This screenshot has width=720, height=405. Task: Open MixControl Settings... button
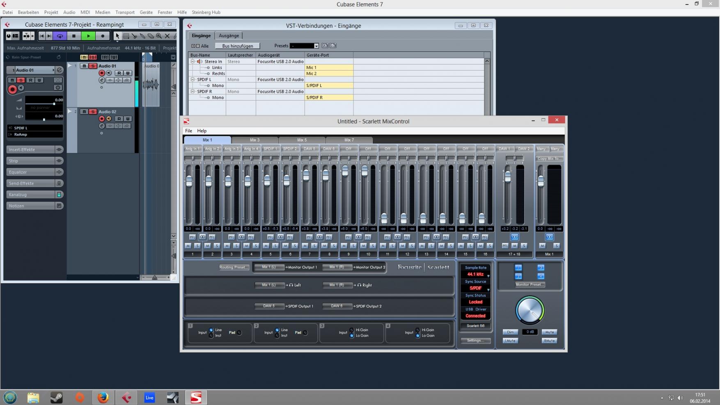click(475, 341)
